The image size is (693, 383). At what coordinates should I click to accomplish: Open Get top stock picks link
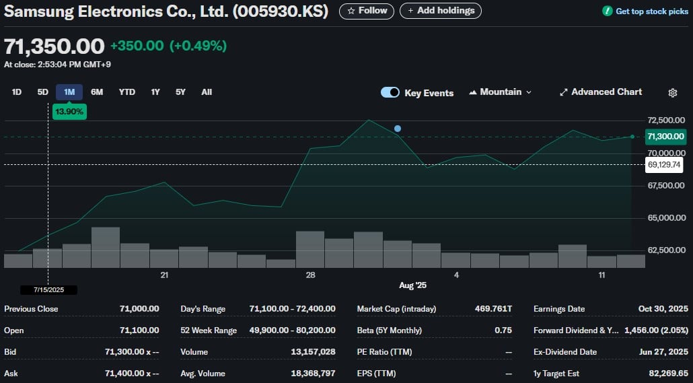[x=651, y=11]
